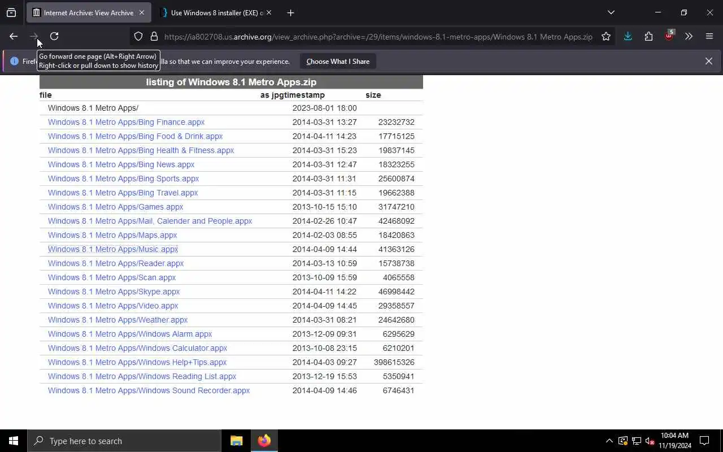723x452 pixels.
Task: Open the Weather.appx link
Action: coord(117,320)
